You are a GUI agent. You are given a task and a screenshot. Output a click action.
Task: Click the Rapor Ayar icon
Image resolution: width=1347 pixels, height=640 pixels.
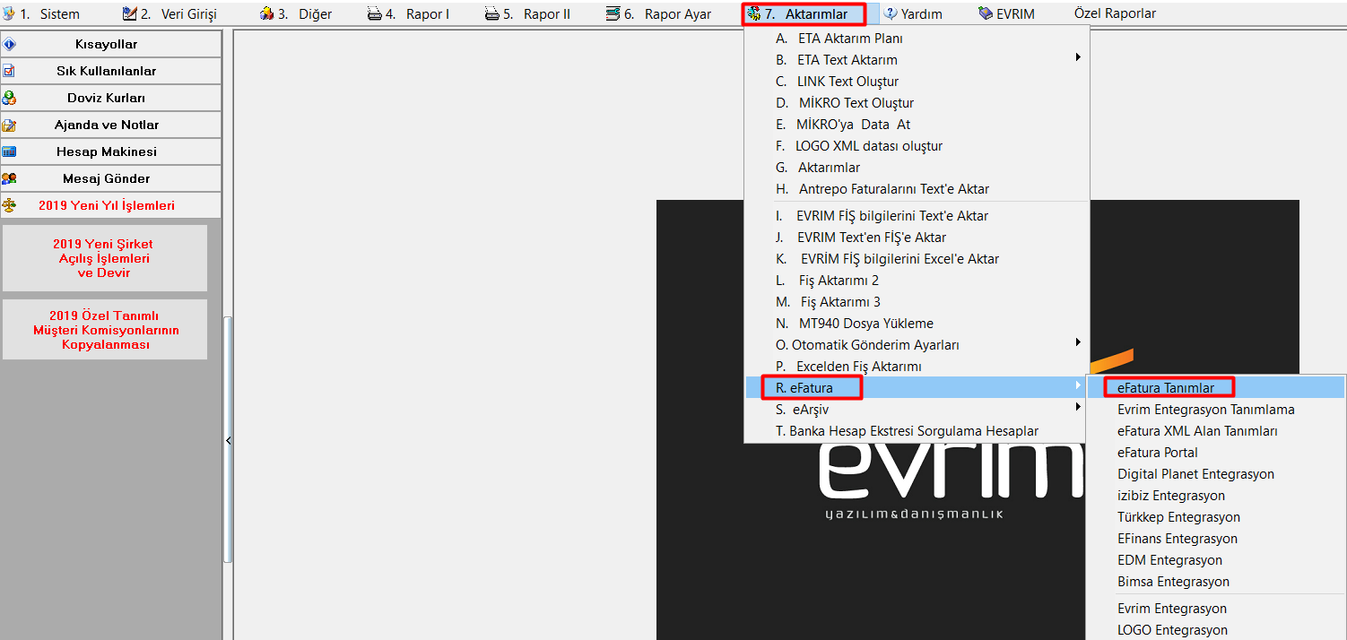point(613,13)
